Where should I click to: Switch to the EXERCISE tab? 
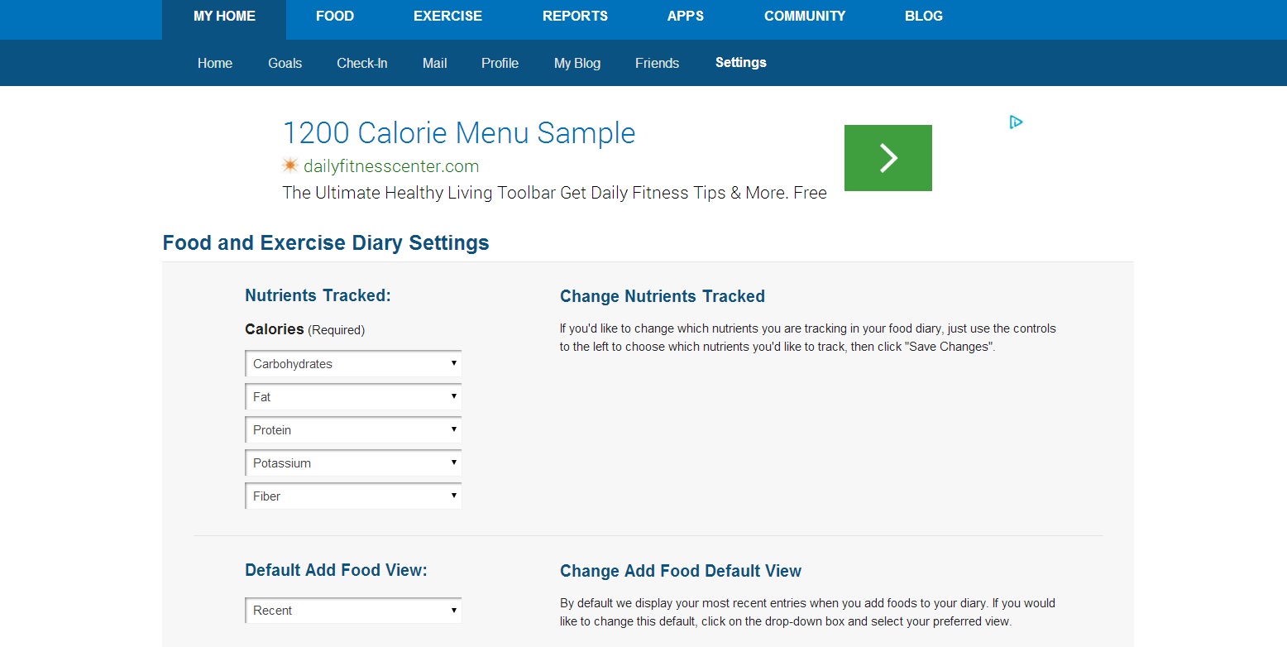(447, 16)
